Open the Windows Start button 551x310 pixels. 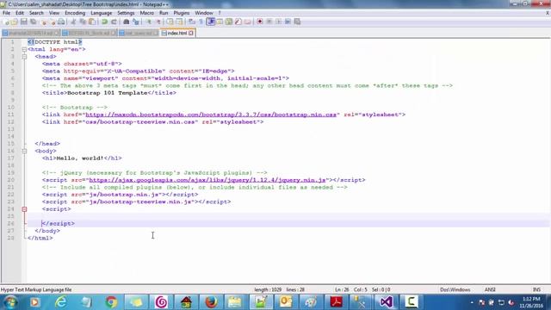pyautogui.click(x=9, y=302)
